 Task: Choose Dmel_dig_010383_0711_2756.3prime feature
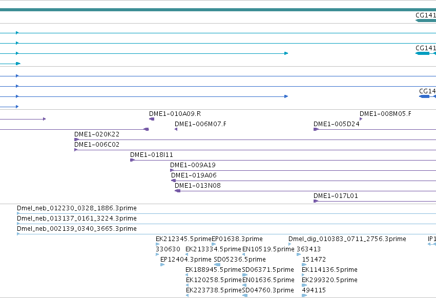(347, 240)
